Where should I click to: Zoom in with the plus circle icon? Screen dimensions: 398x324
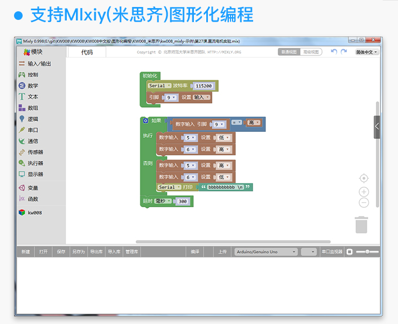pyautogui.click(x=364, y=192)
